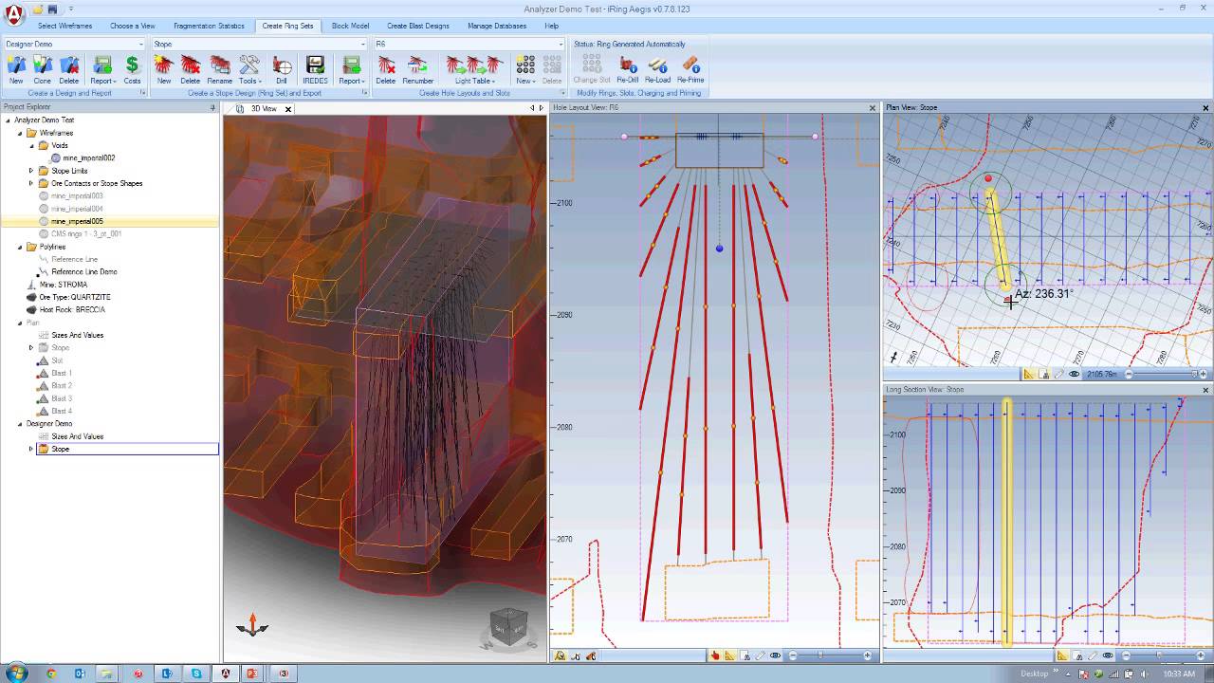Click the orientation cube in the 3D View

click(507, 625)
